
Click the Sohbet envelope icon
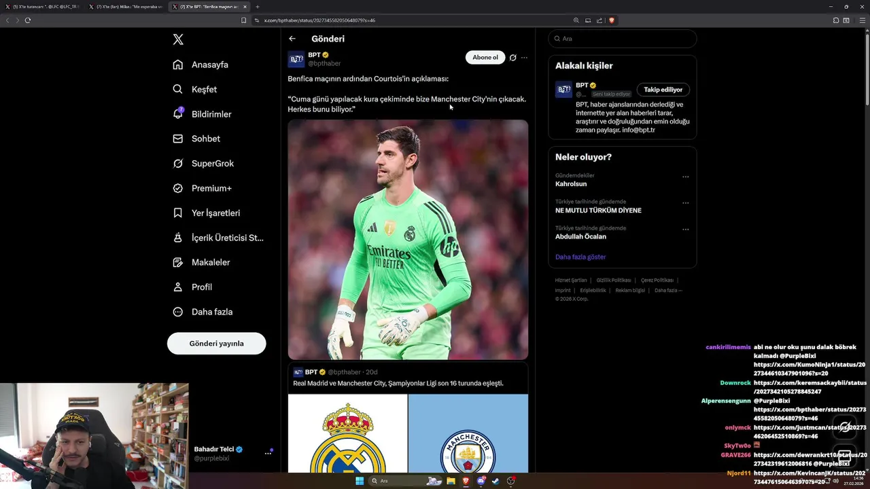pyautogui.click(x=177, y=139)
